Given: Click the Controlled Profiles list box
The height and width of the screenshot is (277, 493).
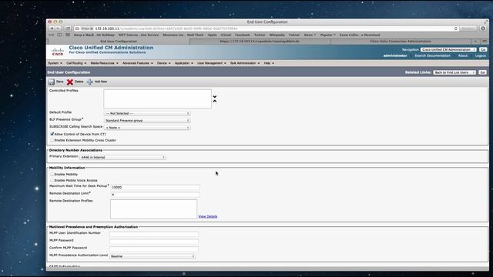Looking at the screenshot, I should 157,99.
